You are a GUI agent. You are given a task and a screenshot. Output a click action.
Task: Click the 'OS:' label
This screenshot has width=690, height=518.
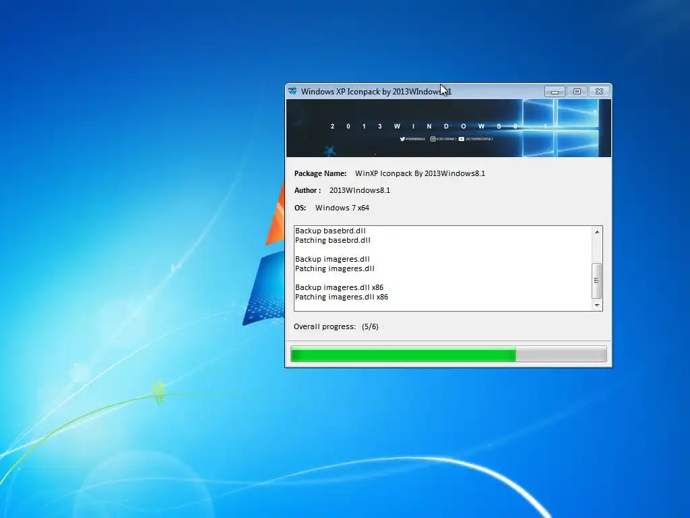click(300, 208)
